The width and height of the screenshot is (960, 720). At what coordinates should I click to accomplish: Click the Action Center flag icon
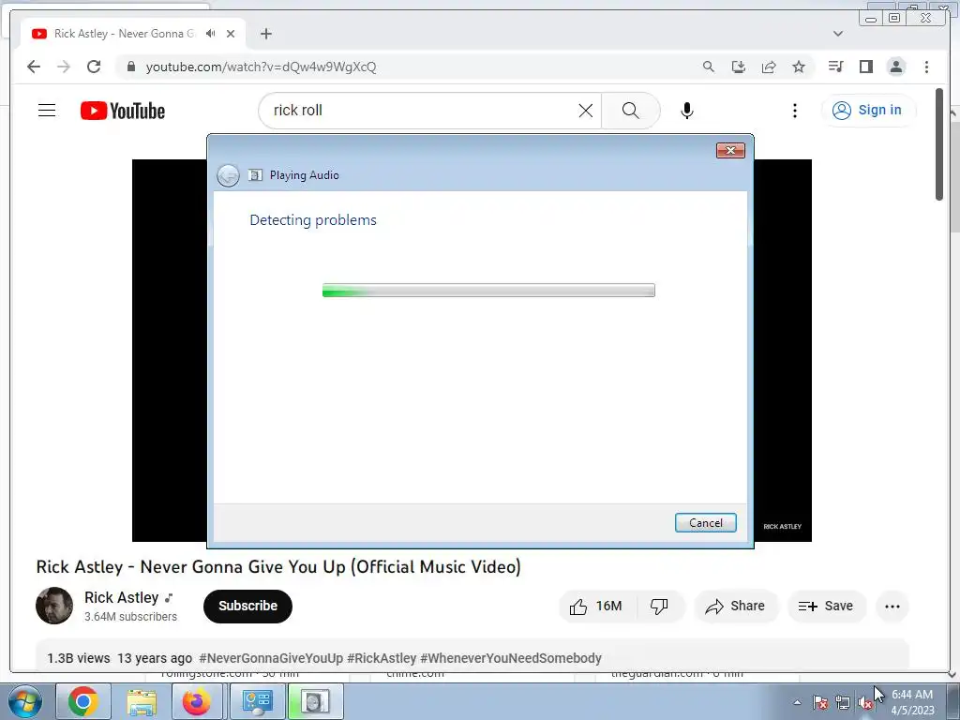pos(820,702)
